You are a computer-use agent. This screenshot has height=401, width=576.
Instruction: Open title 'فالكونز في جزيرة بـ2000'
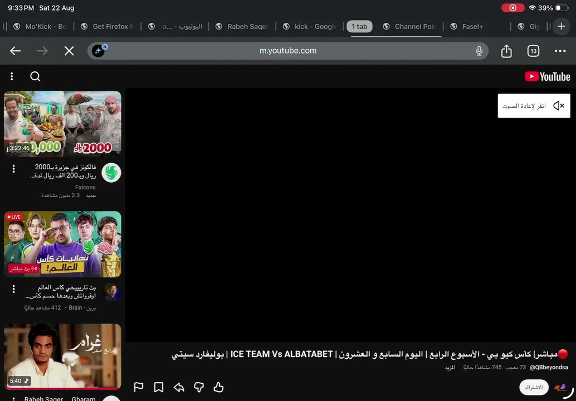pos(63,171)
